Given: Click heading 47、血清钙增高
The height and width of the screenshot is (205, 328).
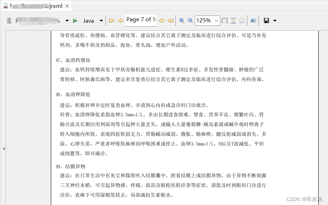Looking at the screenshot, I should point(73,60).
